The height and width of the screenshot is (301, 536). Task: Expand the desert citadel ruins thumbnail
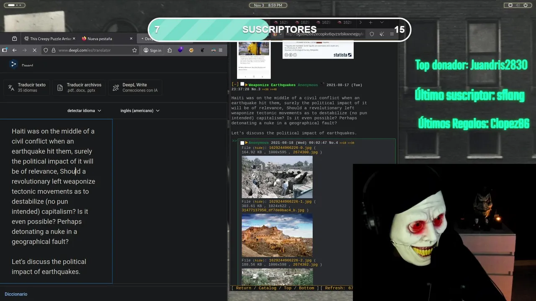pyautogui.click(x=277, y=235)
